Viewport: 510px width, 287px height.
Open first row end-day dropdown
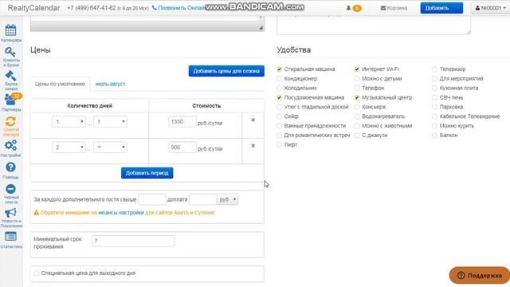110,122
